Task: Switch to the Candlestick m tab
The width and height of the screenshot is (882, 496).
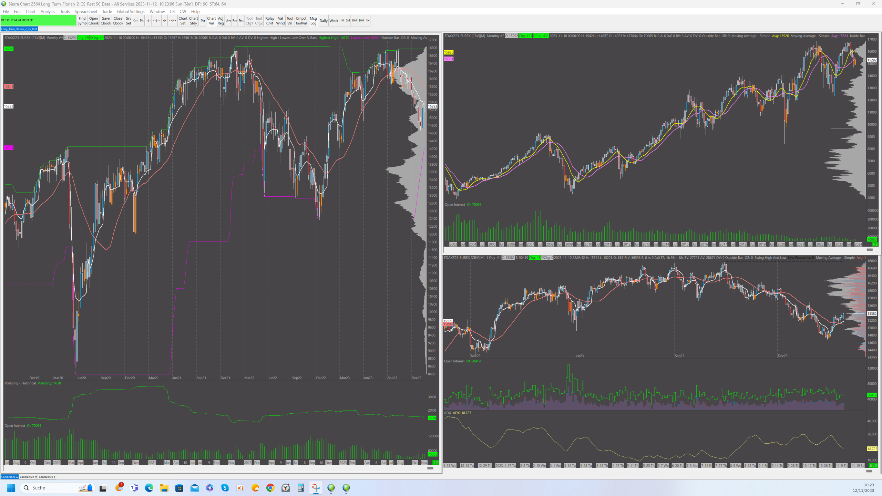Action: click(28, 477)
